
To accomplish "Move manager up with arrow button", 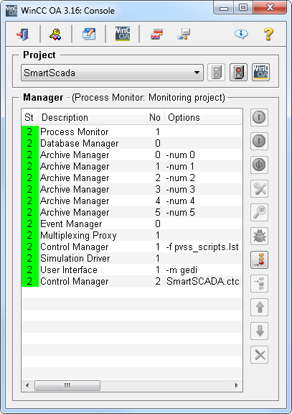I will pyautogui.click(x=259, y=308).
